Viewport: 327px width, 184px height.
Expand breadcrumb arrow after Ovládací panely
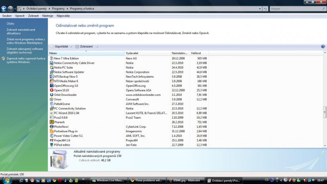[x=49, y=9]
